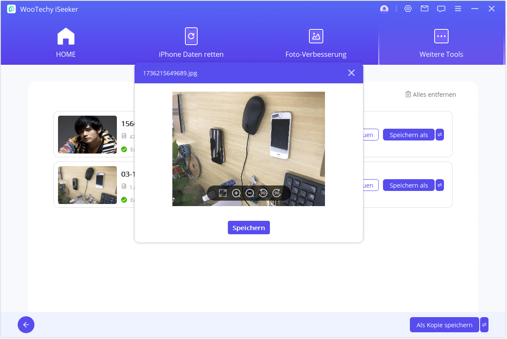
Task: Rotate image 90 degrees clockwise
Action: tap(277, 193)
